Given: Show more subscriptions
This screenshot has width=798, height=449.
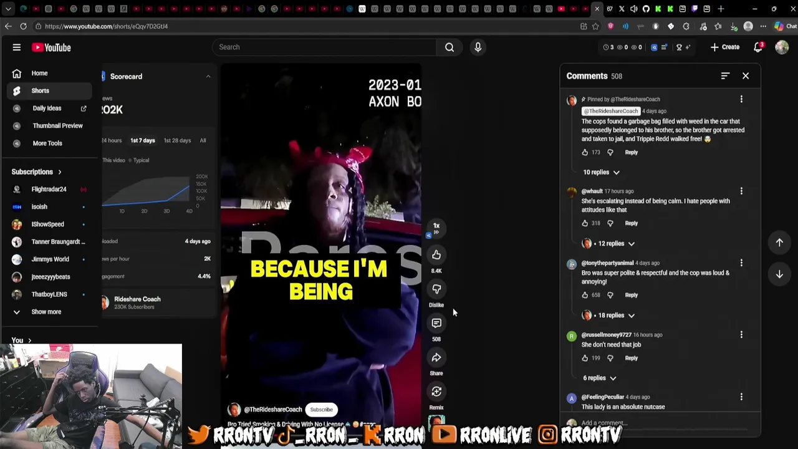Looking at the screenshot, I should tap(46, 312).
